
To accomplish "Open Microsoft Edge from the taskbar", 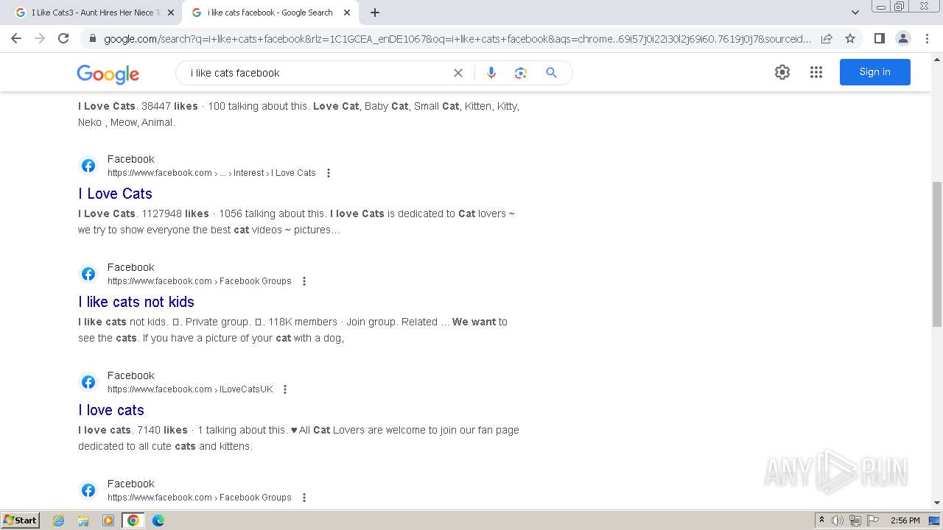I will [158, 520].
